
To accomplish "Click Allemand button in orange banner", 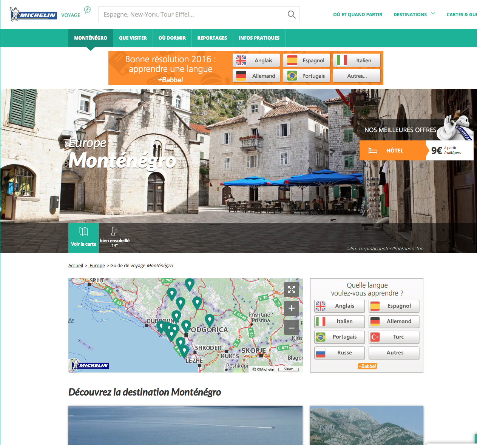I will pos(256,76).
